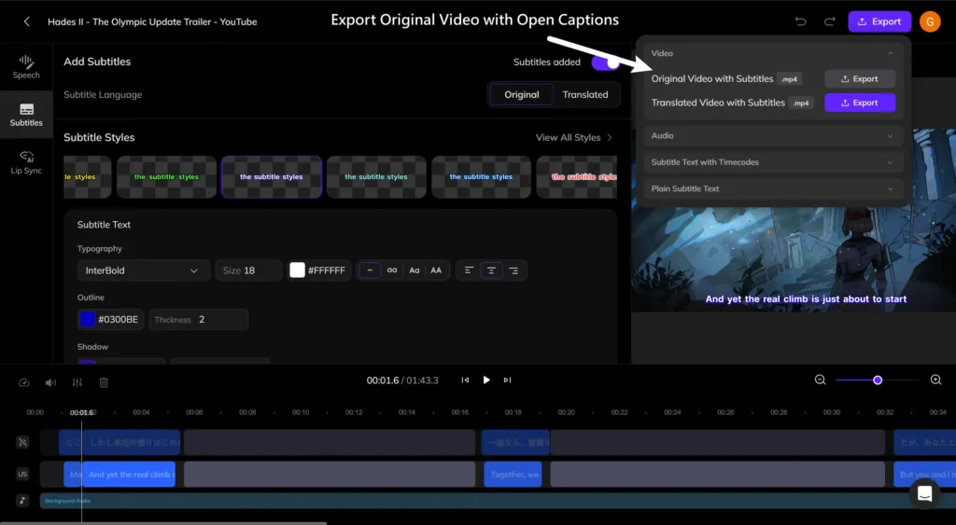Export Original Video with Subtitles
The height and width of the screenshot is (525, 956).
click(x=860, y=78)
